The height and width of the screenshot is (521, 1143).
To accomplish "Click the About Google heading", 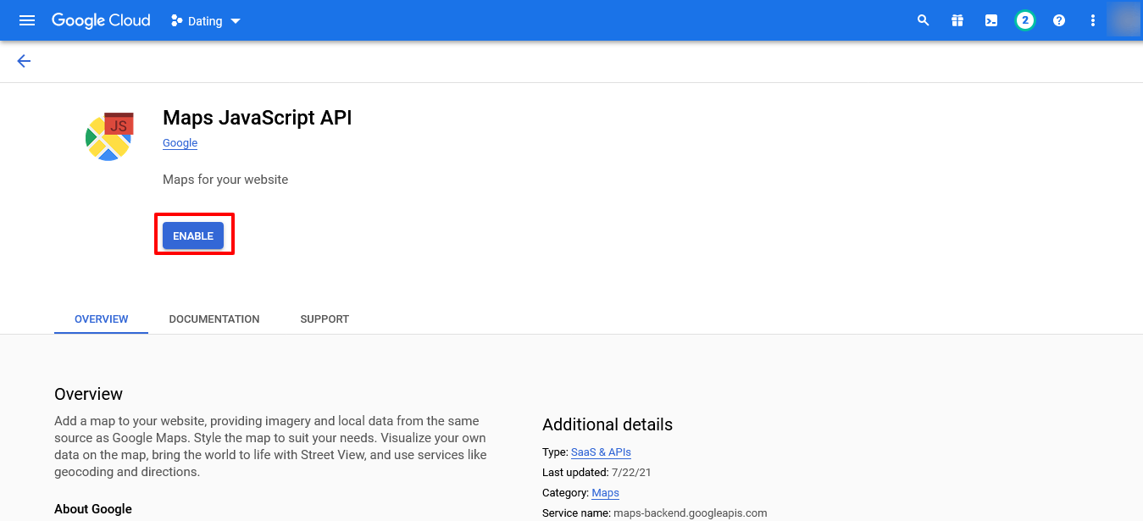I will point(93,509).
